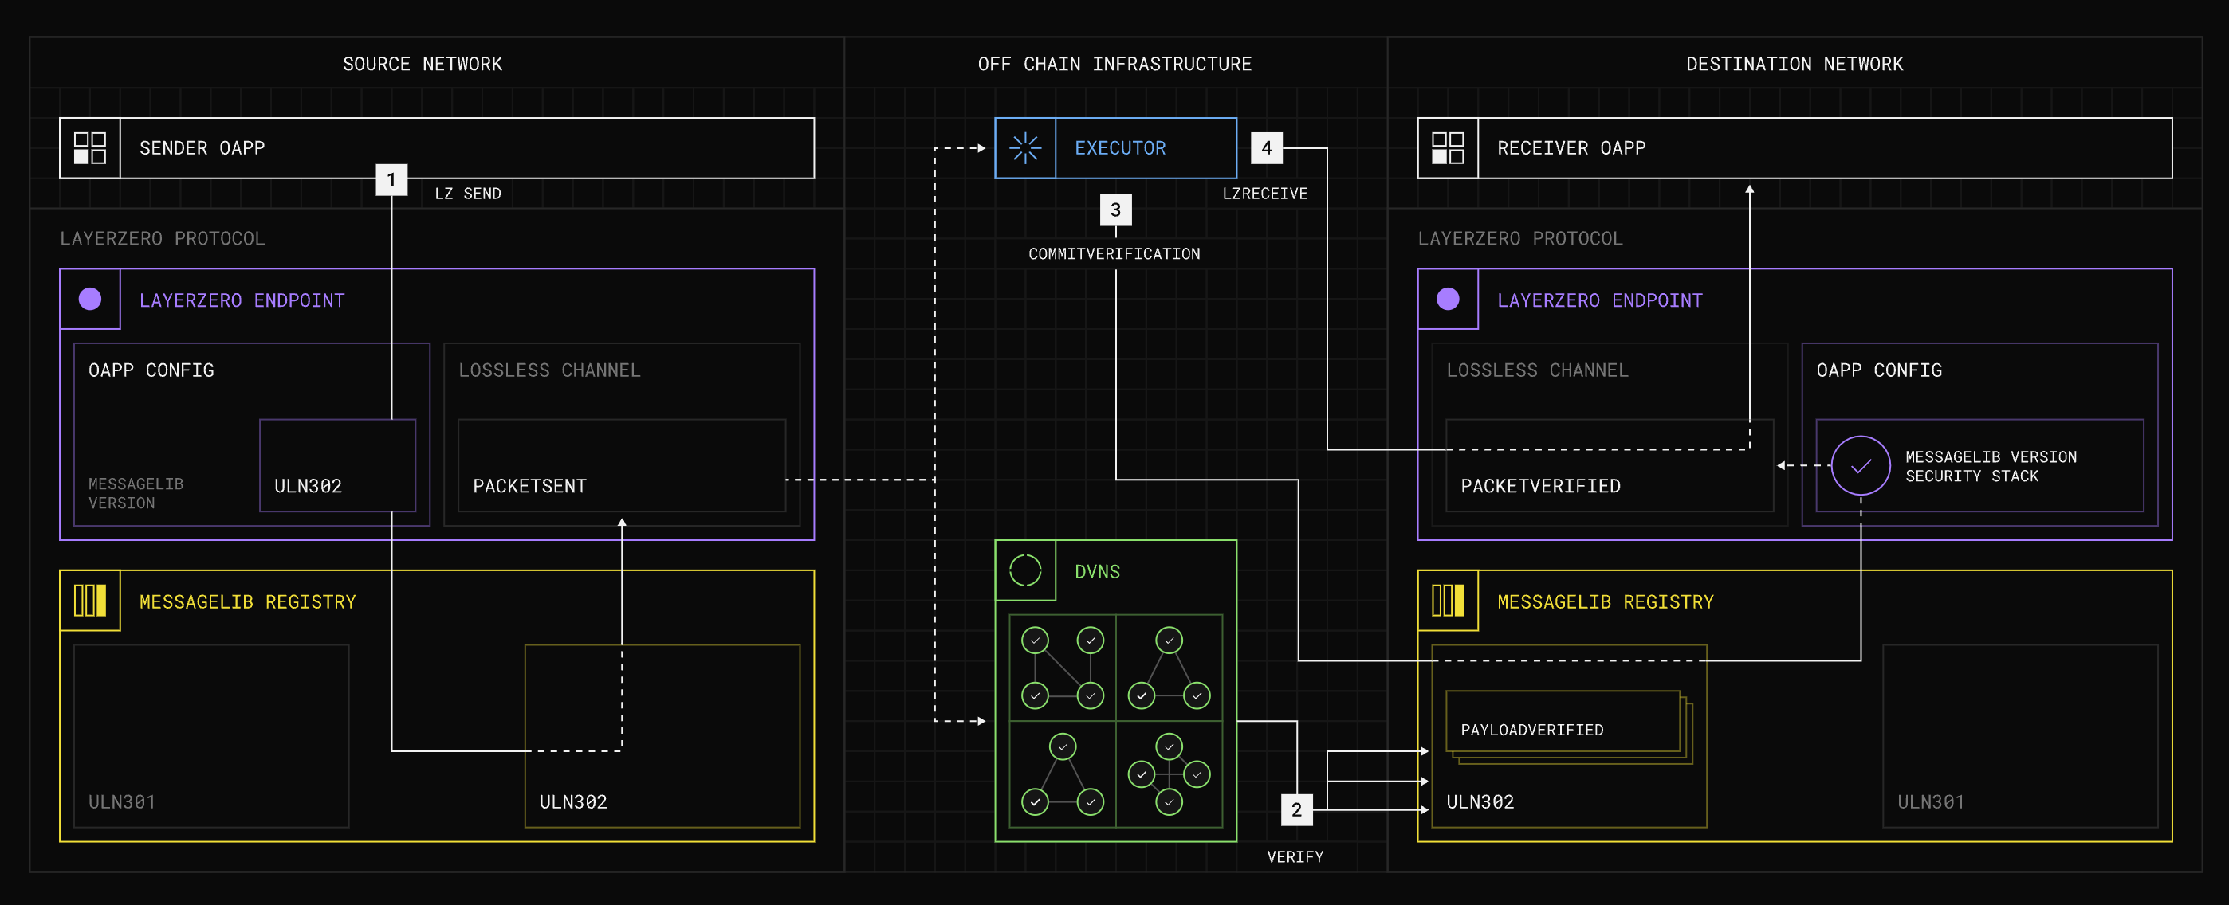Image resolution: width=2229 pixels, height=905 pixels.
Task: Click the Executor starburst icon
Action: point(1025,148)
